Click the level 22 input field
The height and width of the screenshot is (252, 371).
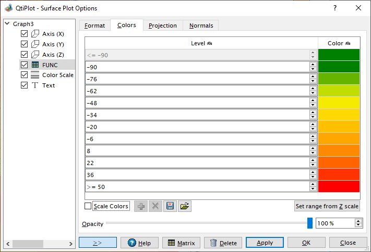[x=196, y=162]
